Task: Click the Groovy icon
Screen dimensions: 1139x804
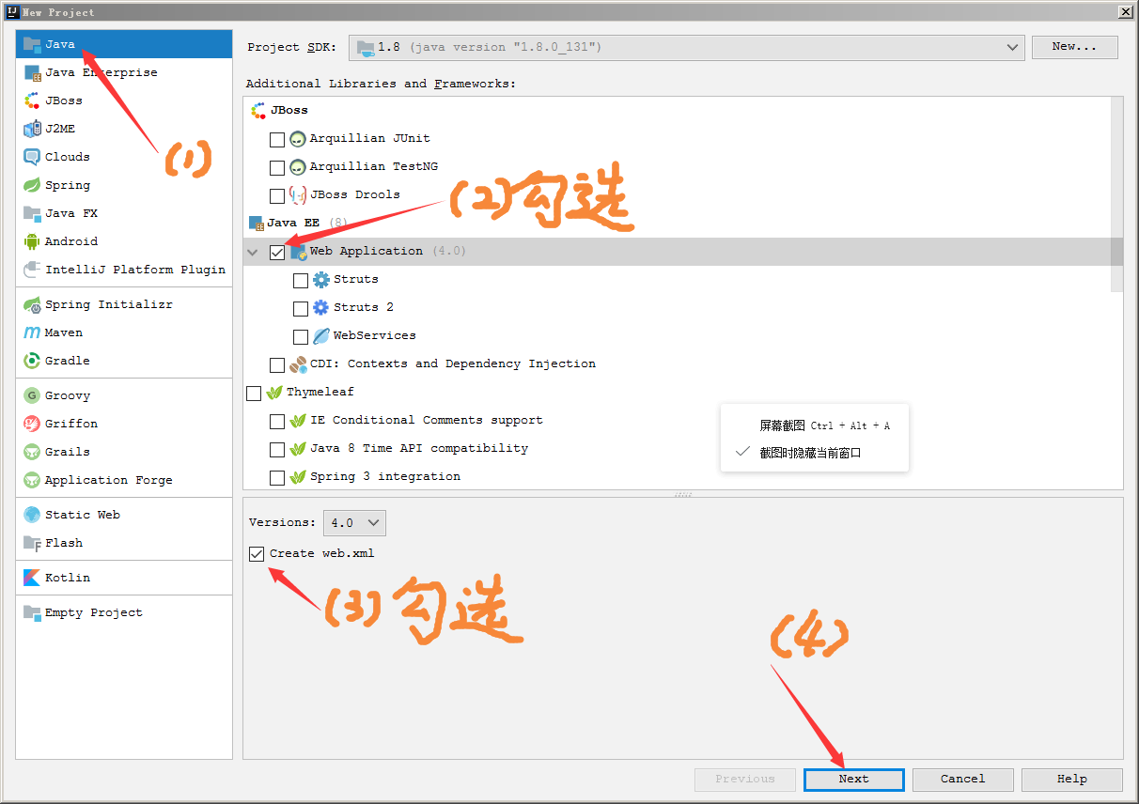Action: click(32, 395)
